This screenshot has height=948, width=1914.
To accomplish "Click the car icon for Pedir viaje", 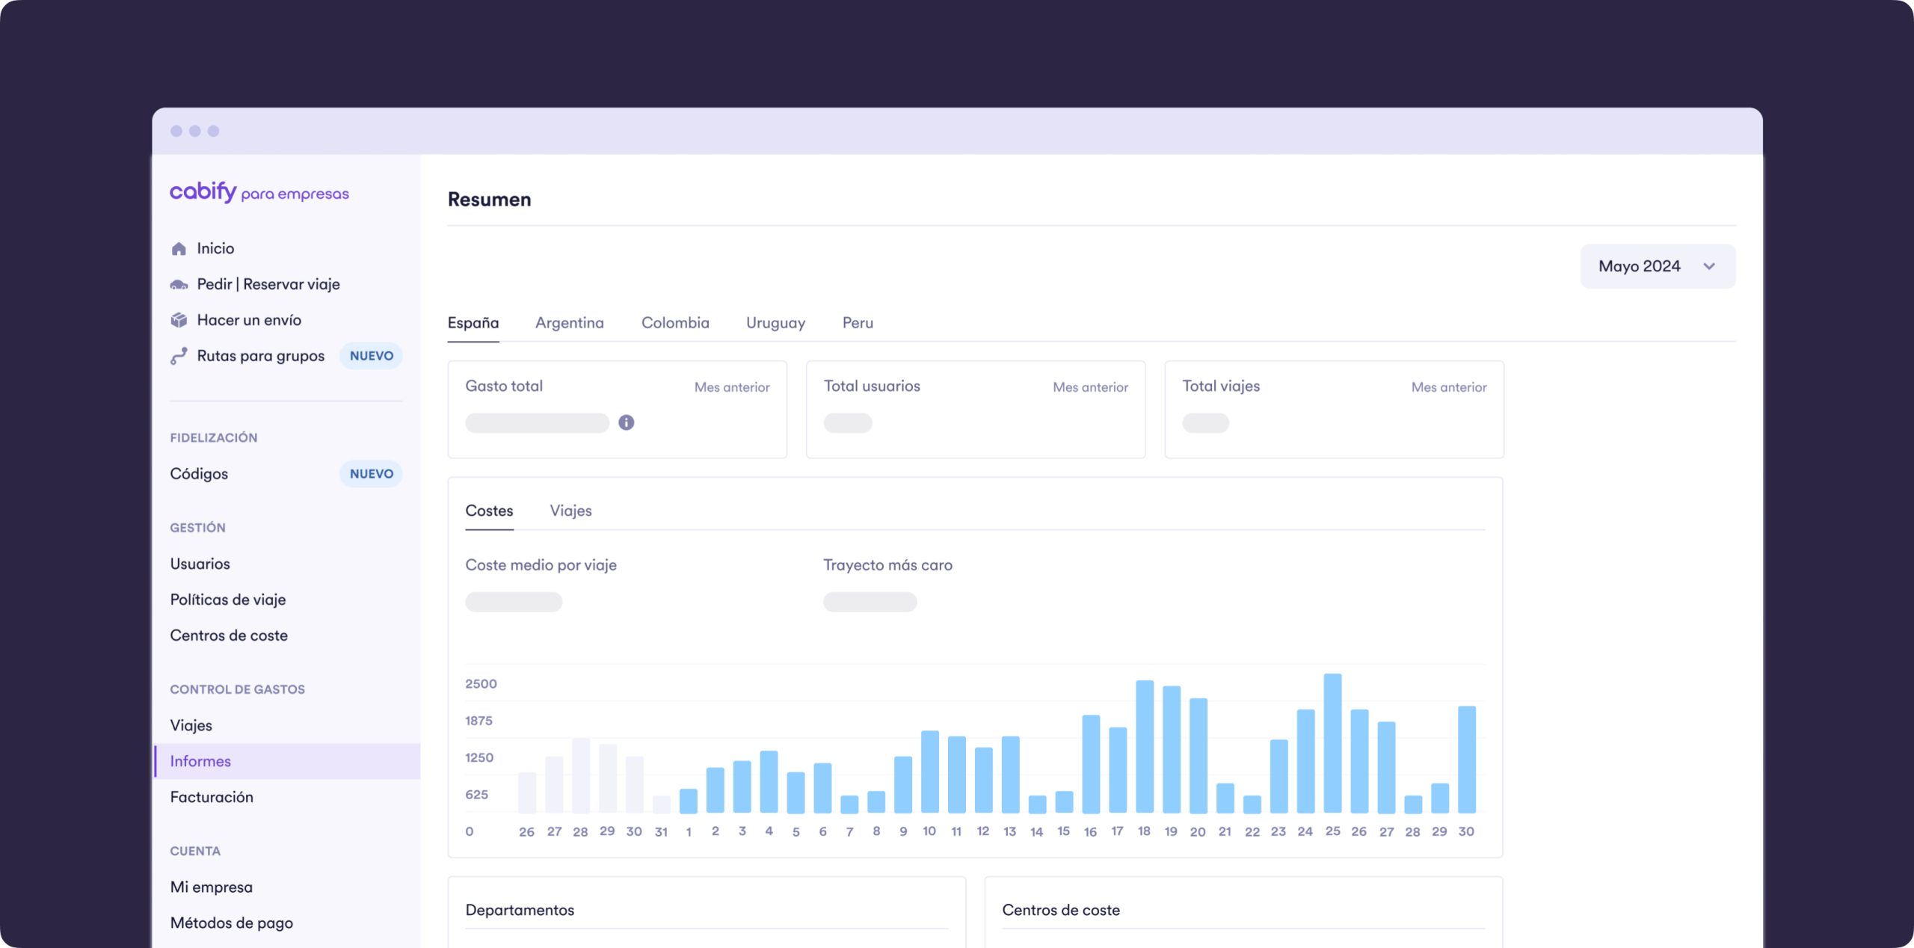I will (179, 284).
